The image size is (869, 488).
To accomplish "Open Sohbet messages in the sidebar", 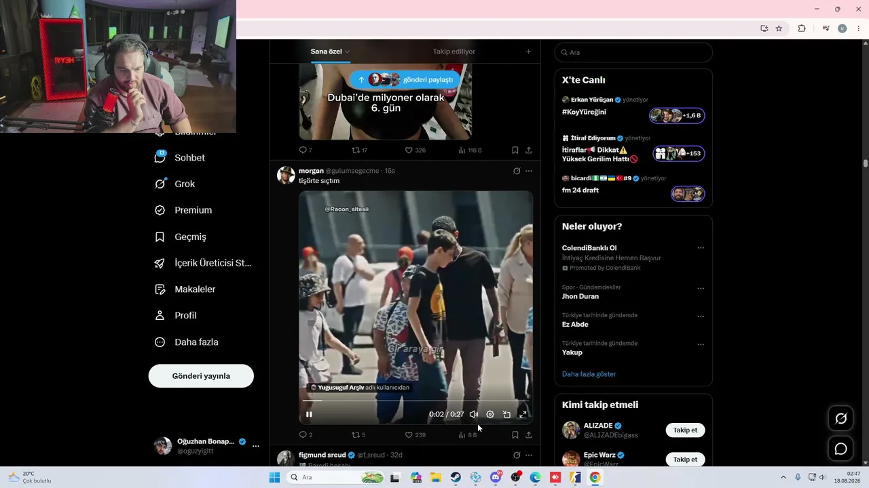I will coord(180,157).
